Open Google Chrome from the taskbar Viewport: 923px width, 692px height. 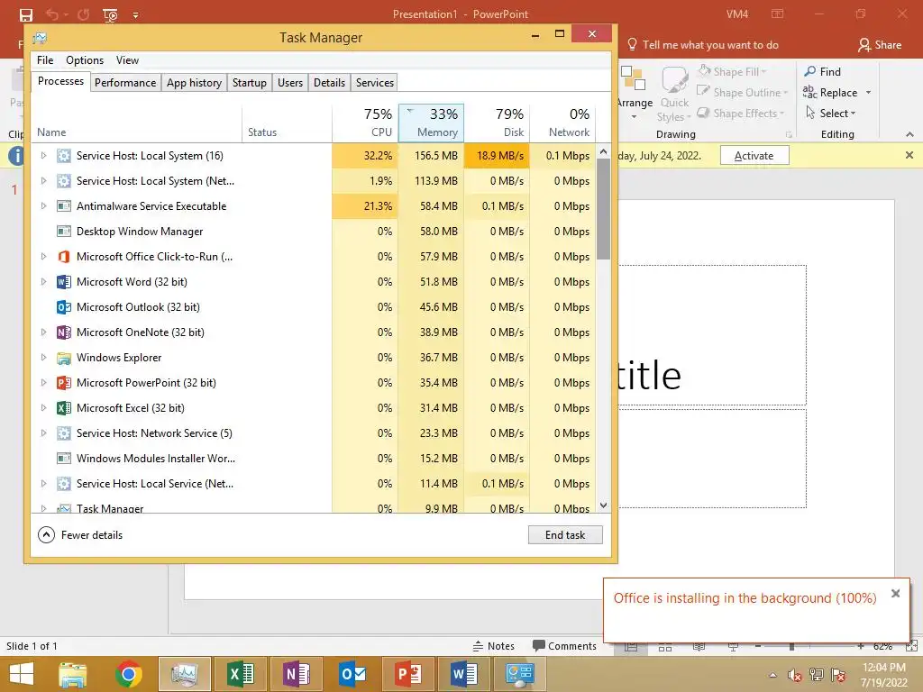128,674
